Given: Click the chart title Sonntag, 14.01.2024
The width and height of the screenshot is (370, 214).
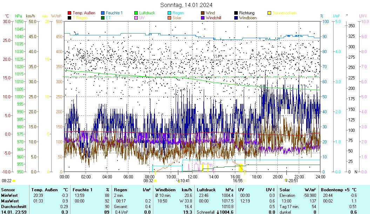Looking at the screenshot, I should (x=186, y=5).
